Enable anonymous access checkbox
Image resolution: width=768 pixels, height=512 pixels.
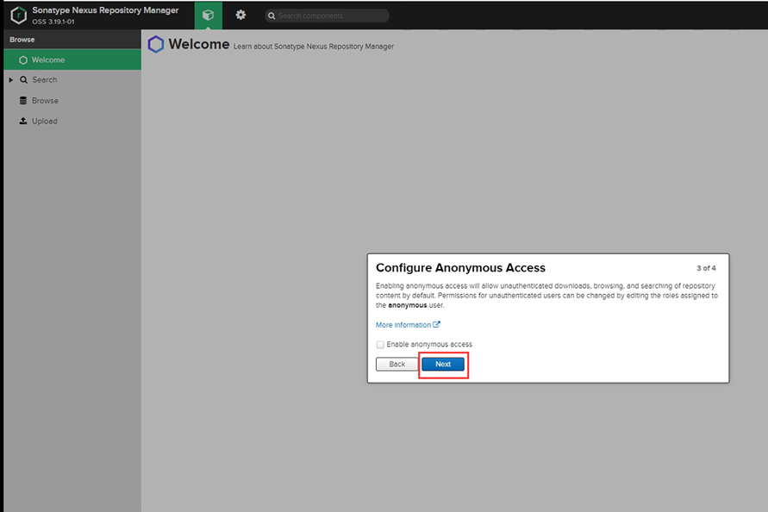(380, 345)
